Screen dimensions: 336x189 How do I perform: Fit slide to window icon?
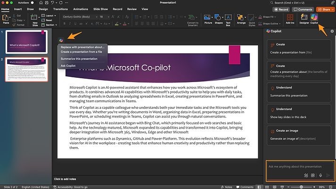click(331, 187)
